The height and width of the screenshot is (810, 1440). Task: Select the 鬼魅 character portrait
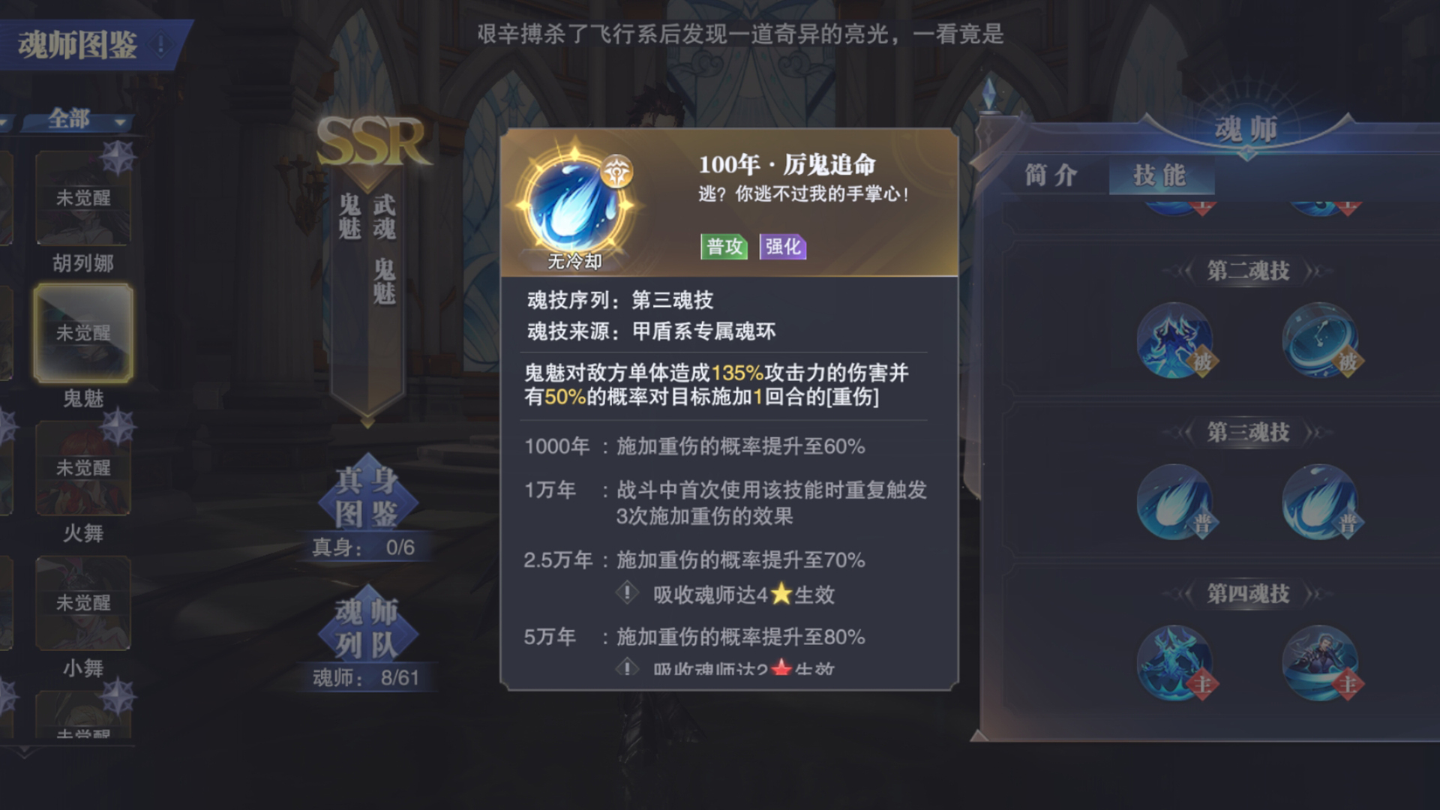(83, 333)
